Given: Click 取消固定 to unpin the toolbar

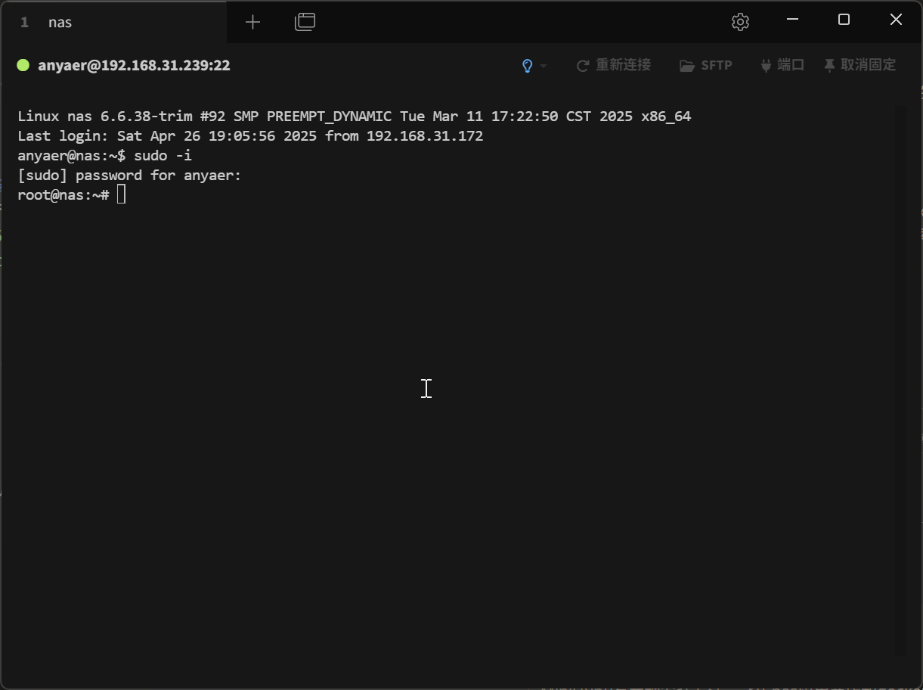Looking at the screenshot, I should click(860, 65).
